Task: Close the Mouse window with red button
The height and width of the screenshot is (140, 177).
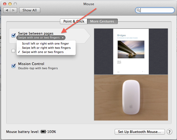Action: tap(5, 4)
